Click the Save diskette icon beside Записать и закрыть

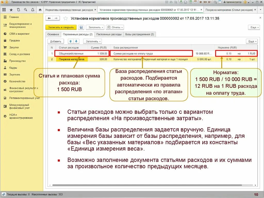click(81, 27)
